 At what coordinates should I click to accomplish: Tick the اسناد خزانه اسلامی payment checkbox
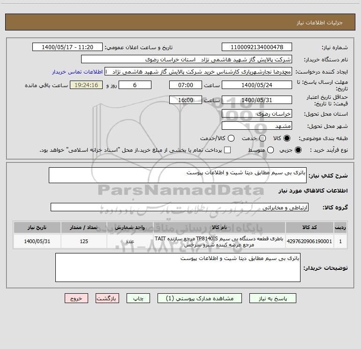pos(227,150)
